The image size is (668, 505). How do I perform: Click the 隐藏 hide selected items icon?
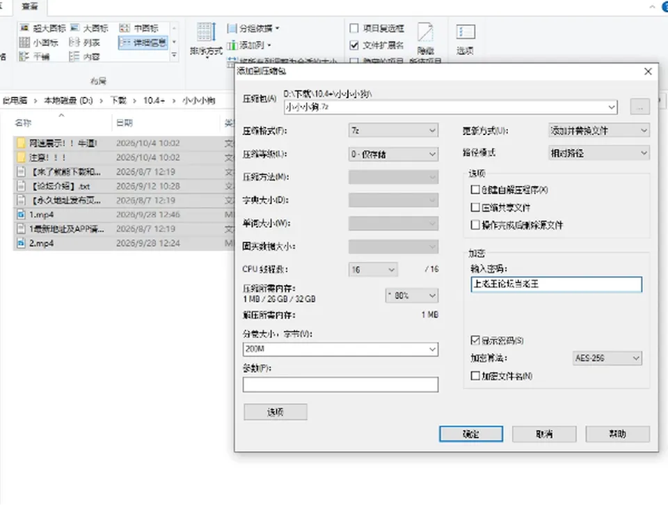point(425,39)
